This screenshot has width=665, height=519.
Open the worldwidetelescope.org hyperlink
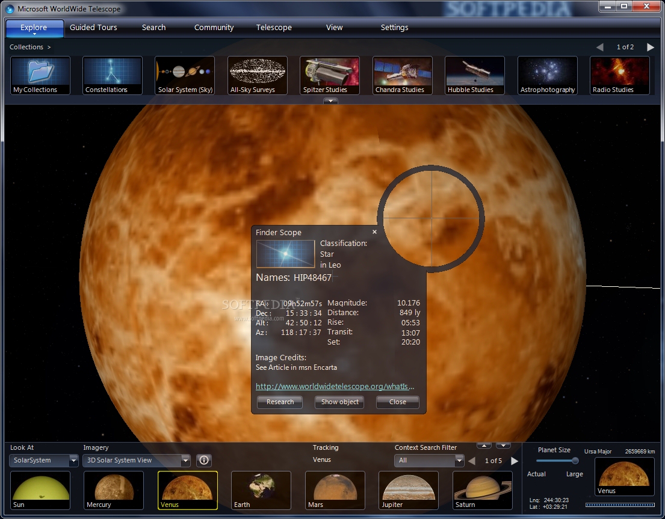[x=335, y=386]
